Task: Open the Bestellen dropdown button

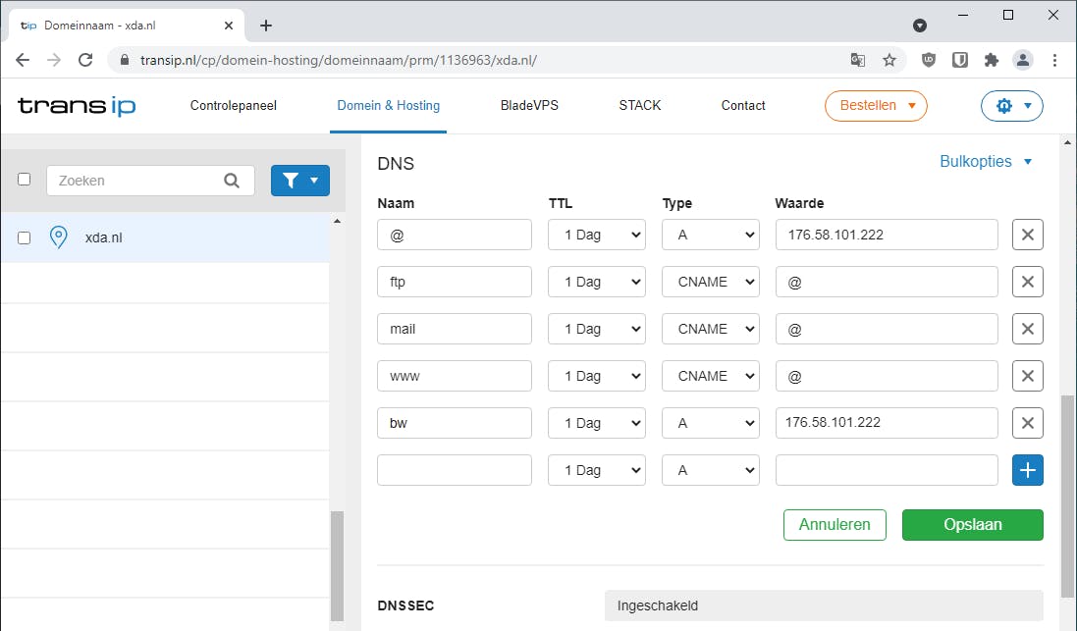Action: (876, 106)
